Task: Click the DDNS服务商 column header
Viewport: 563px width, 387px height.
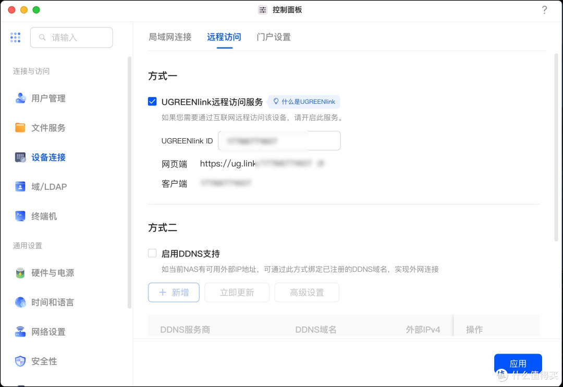Action: click(x=185, y=330)
